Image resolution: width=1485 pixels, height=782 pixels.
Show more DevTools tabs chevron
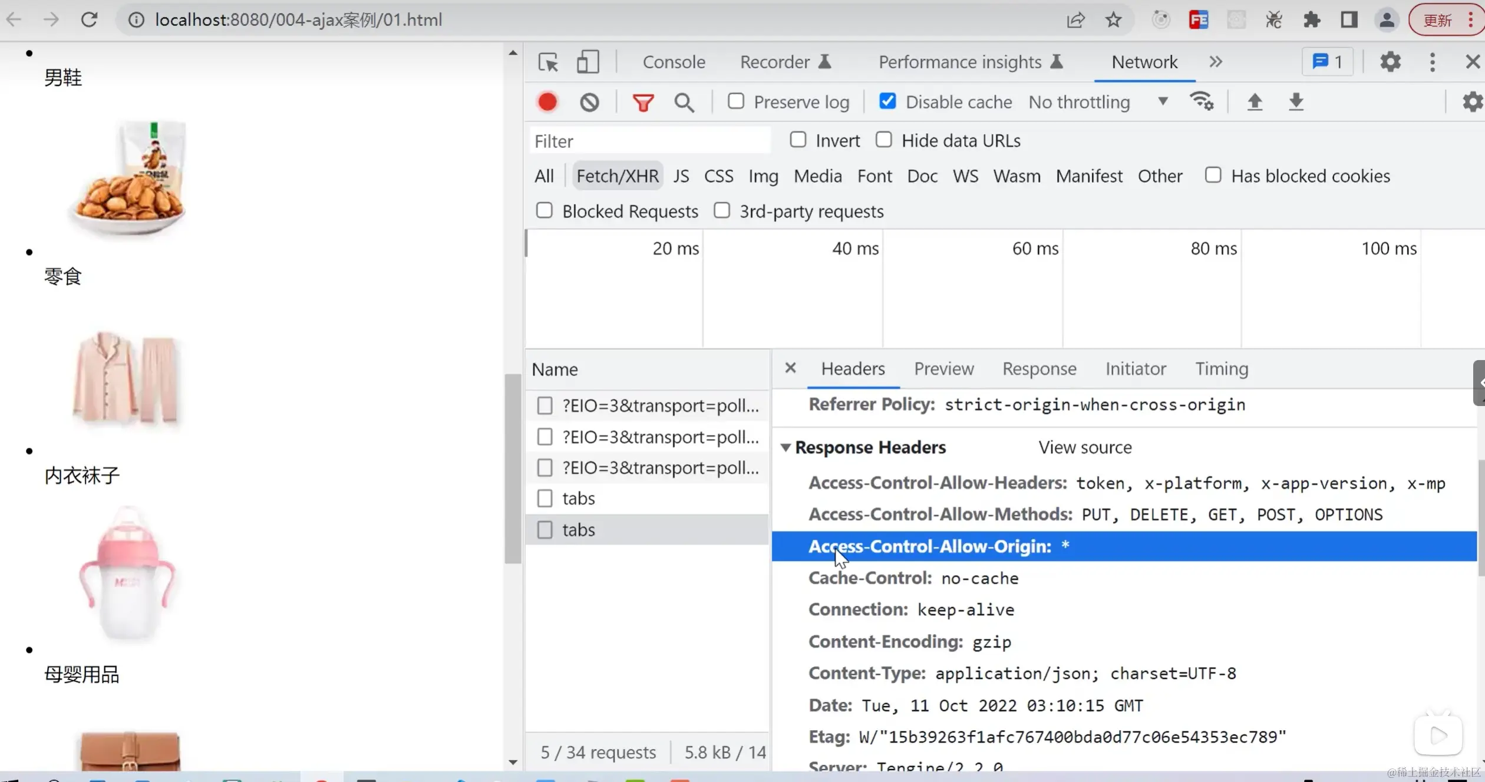tap(1216, 62)
